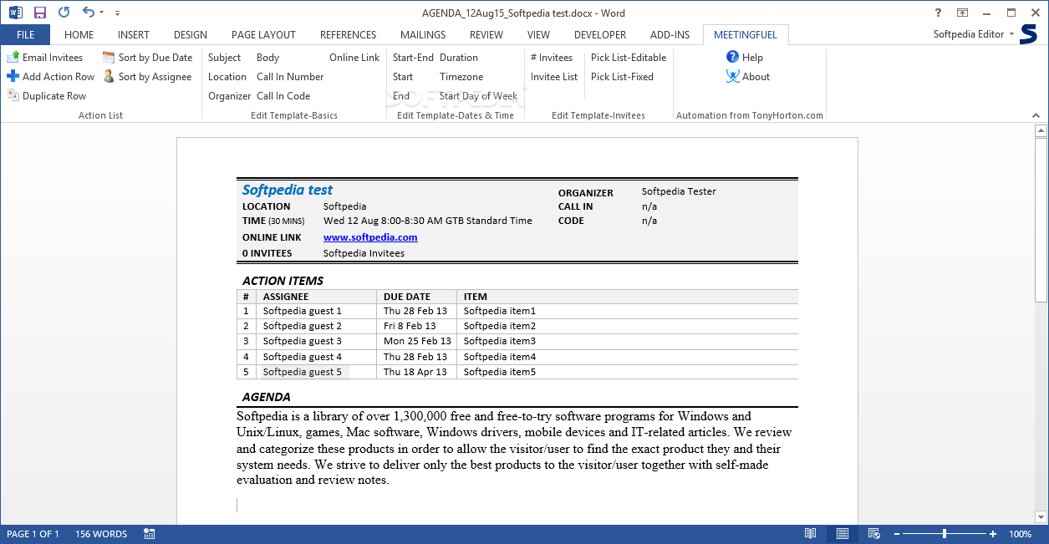
Task: Click the 'Mon 25 Feb 13' due date cell
Action: click(417, 341)
